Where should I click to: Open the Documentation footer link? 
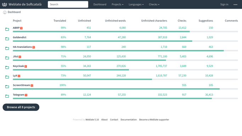129,119
